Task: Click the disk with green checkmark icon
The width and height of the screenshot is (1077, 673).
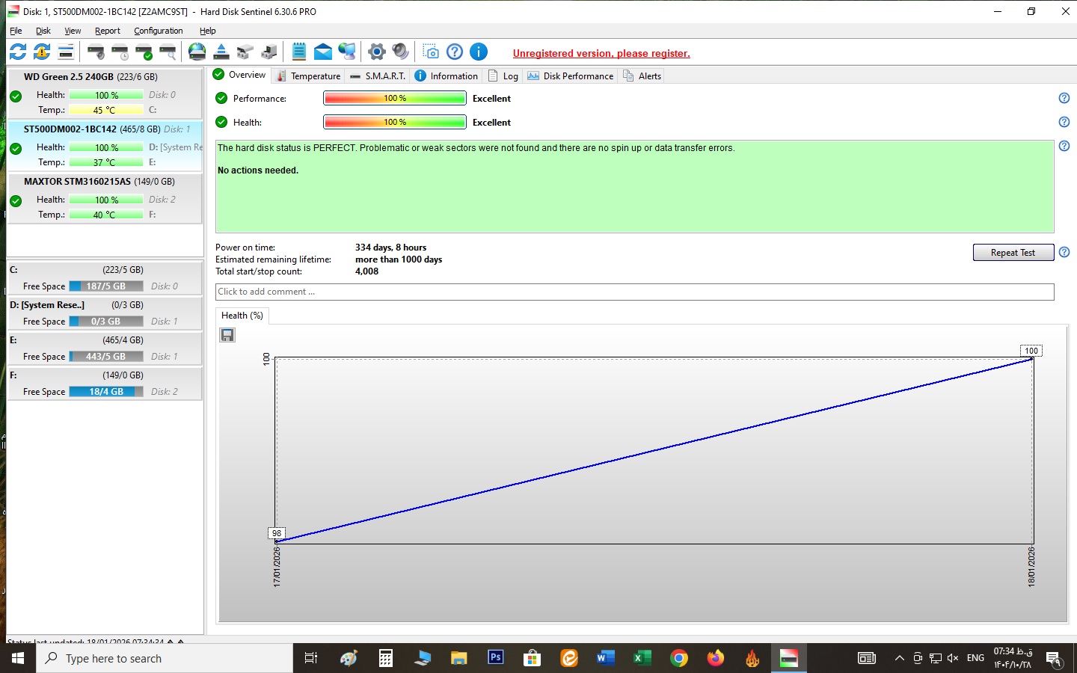Action: (x=144, y=52)
